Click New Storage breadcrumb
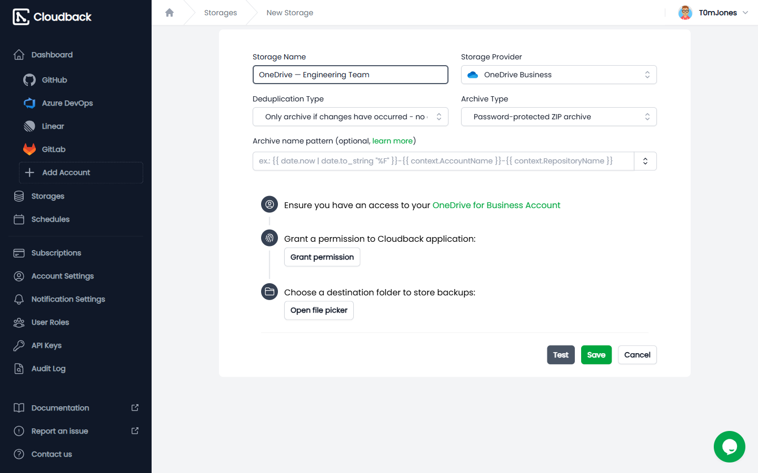758x473 pixels. coord(290,13)
